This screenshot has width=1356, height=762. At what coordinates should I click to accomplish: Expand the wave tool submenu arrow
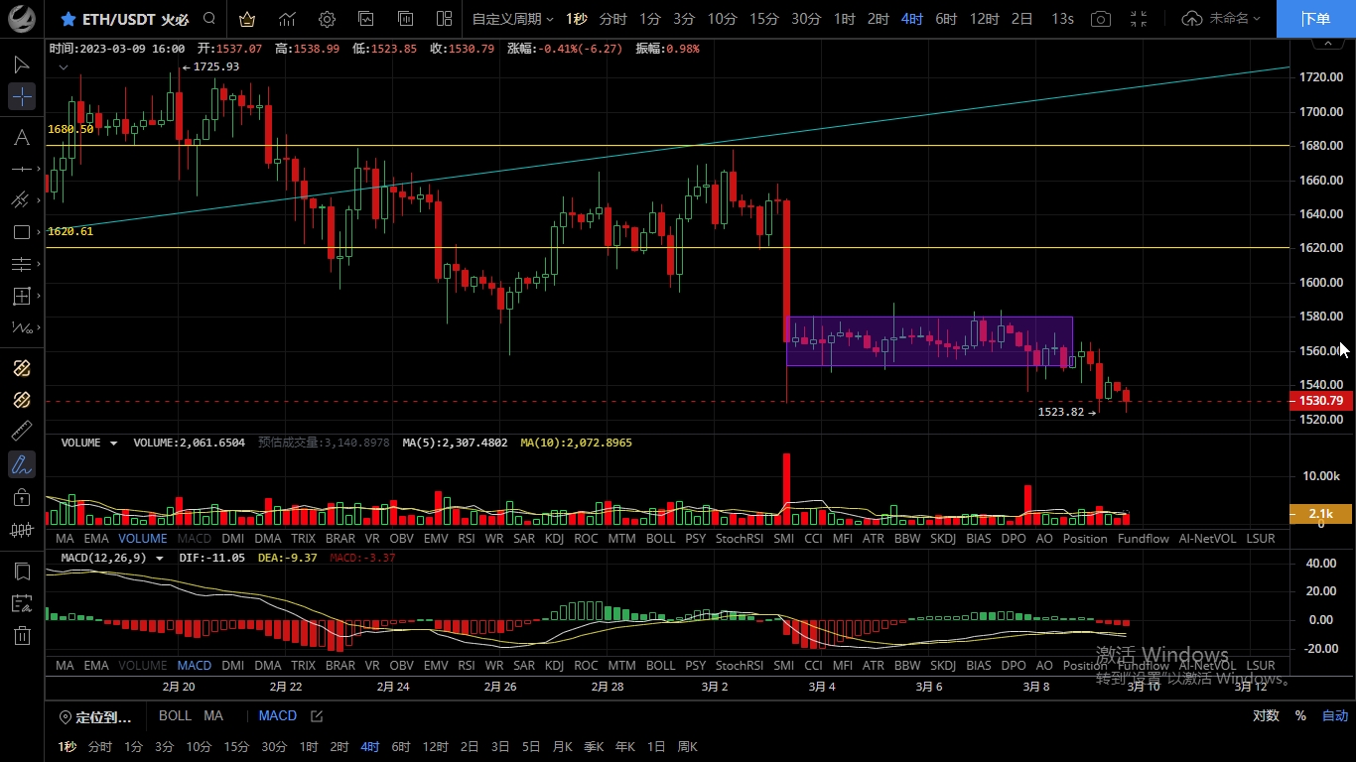pyautogui.click(x=38, y=327)
